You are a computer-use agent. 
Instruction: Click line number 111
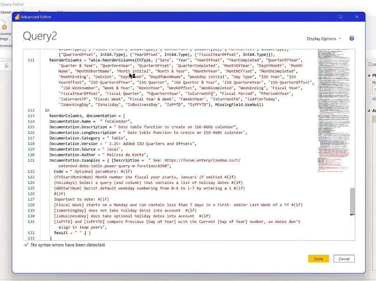[x=31, y=60]
